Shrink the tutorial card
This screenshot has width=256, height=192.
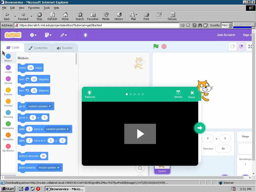(x=178, y=94)
